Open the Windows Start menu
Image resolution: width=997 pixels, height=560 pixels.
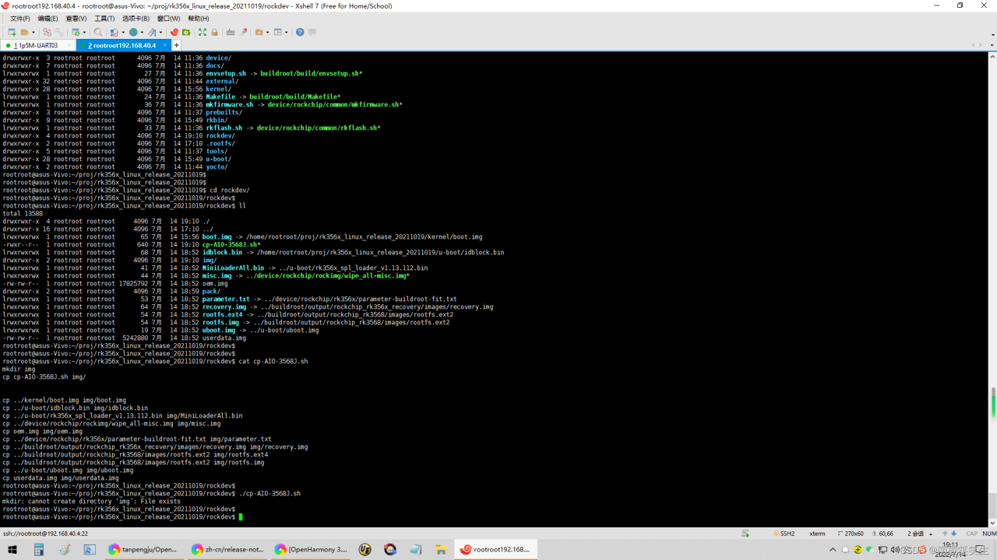[12, 549]
